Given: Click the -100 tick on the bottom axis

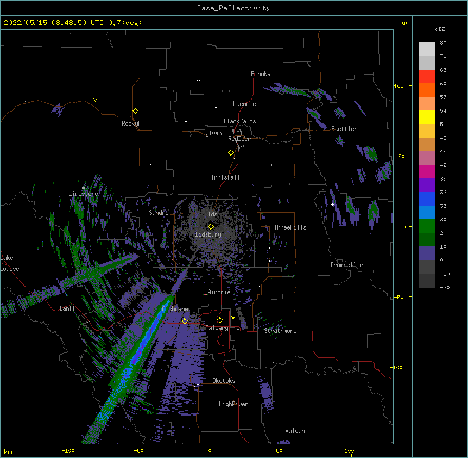Looking at the screenshot, I should tap(68, 450).
